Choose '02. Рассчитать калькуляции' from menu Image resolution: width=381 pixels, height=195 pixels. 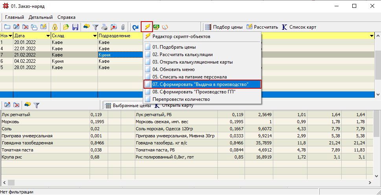point(182,54)
